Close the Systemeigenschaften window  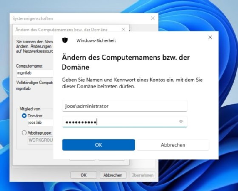[153, 18]
